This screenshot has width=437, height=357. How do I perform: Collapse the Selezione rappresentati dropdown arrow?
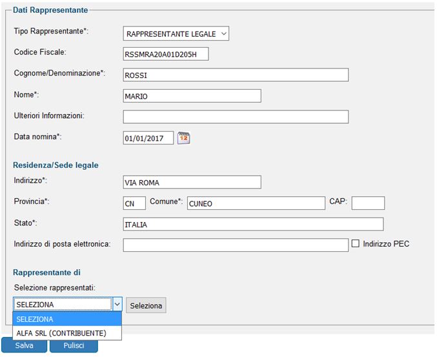tap(117, 304)
